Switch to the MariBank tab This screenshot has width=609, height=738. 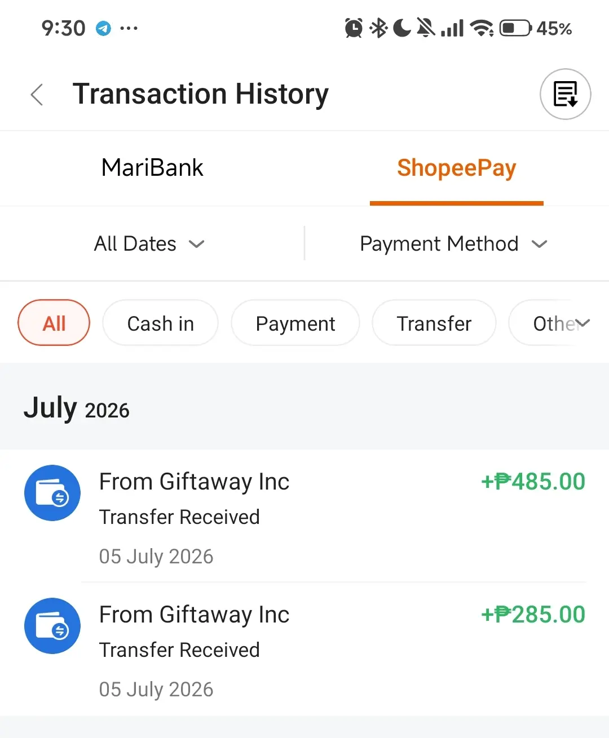click(x=152, y=168)
